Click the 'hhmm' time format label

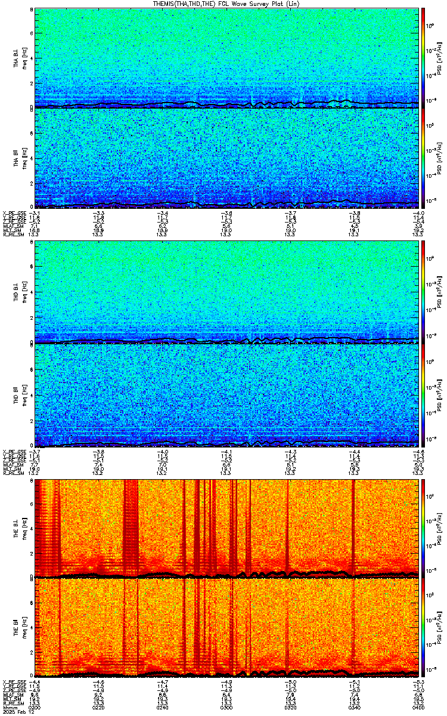click(9, 706)
